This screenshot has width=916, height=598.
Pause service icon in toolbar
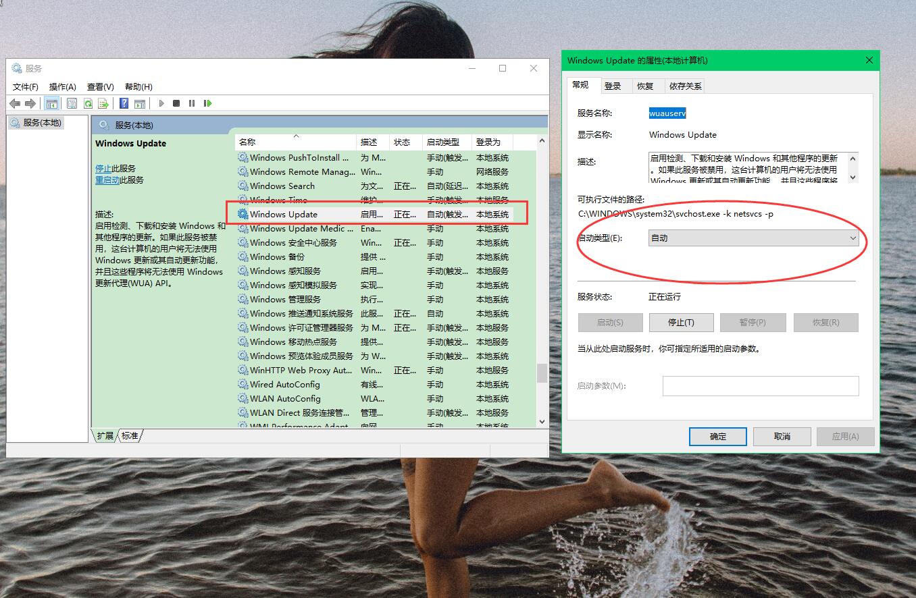tap(192, 103)
